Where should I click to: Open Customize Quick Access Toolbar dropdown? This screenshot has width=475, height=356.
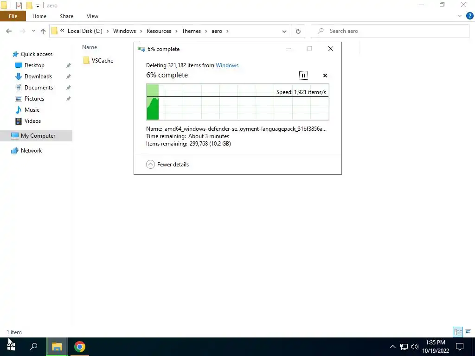point(38,6)
